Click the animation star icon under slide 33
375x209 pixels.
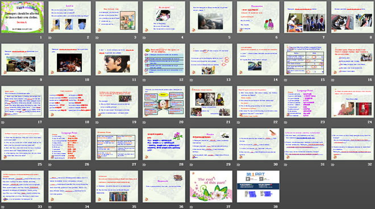point(3,207)
